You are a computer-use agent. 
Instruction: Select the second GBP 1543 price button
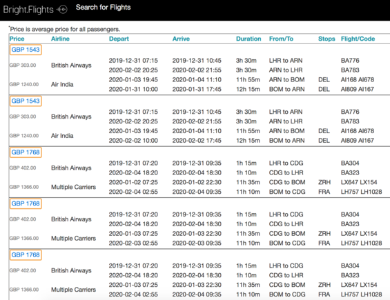pos(26,101)
